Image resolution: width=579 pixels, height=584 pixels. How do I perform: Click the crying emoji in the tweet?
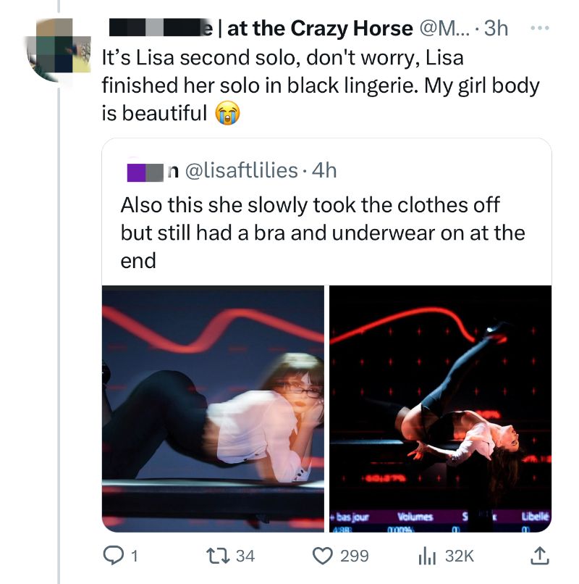coord(227,114)
